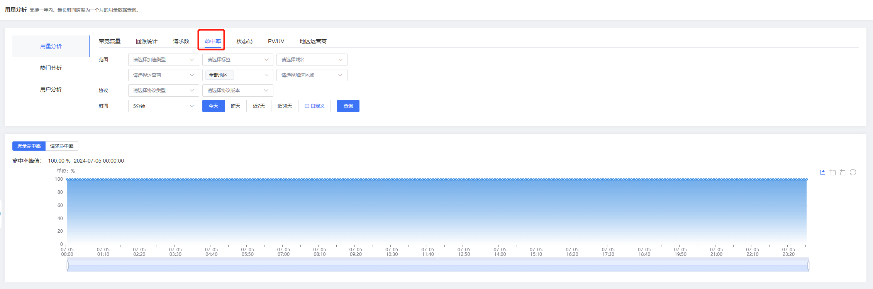Show the 流量命中率 chart
The height and width of the screenshot is (289, 873).
pyautogui.click(x=29, y=146)
